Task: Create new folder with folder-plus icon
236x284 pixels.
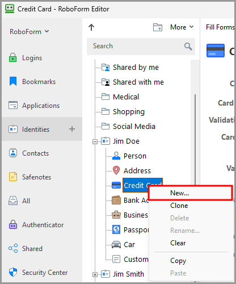Action: coord(158,27)
